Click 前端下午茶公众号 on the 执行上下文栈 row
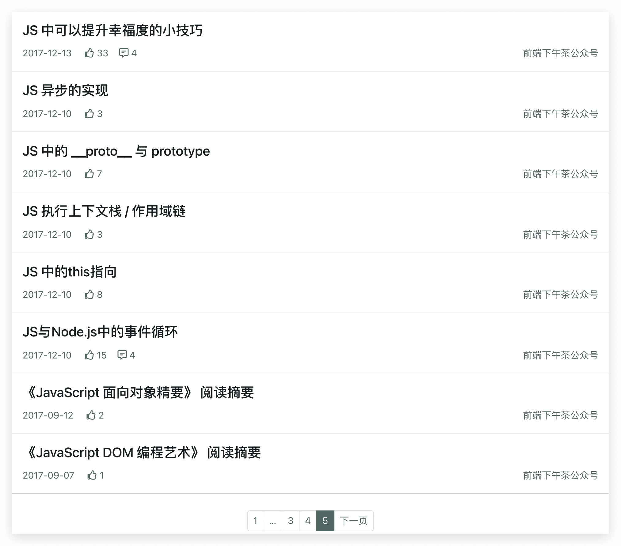 (x=561, y=234)
